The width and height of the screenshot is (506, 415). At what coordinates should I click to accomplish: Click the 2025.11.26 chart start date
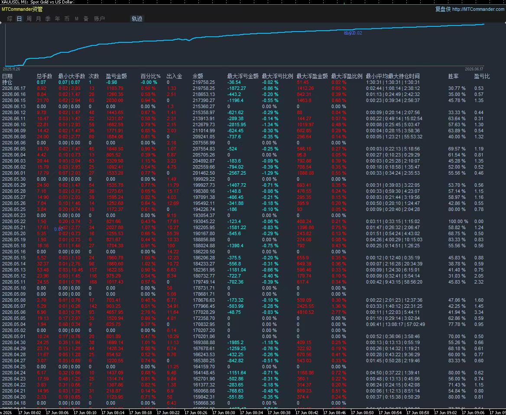click(11, 69)
